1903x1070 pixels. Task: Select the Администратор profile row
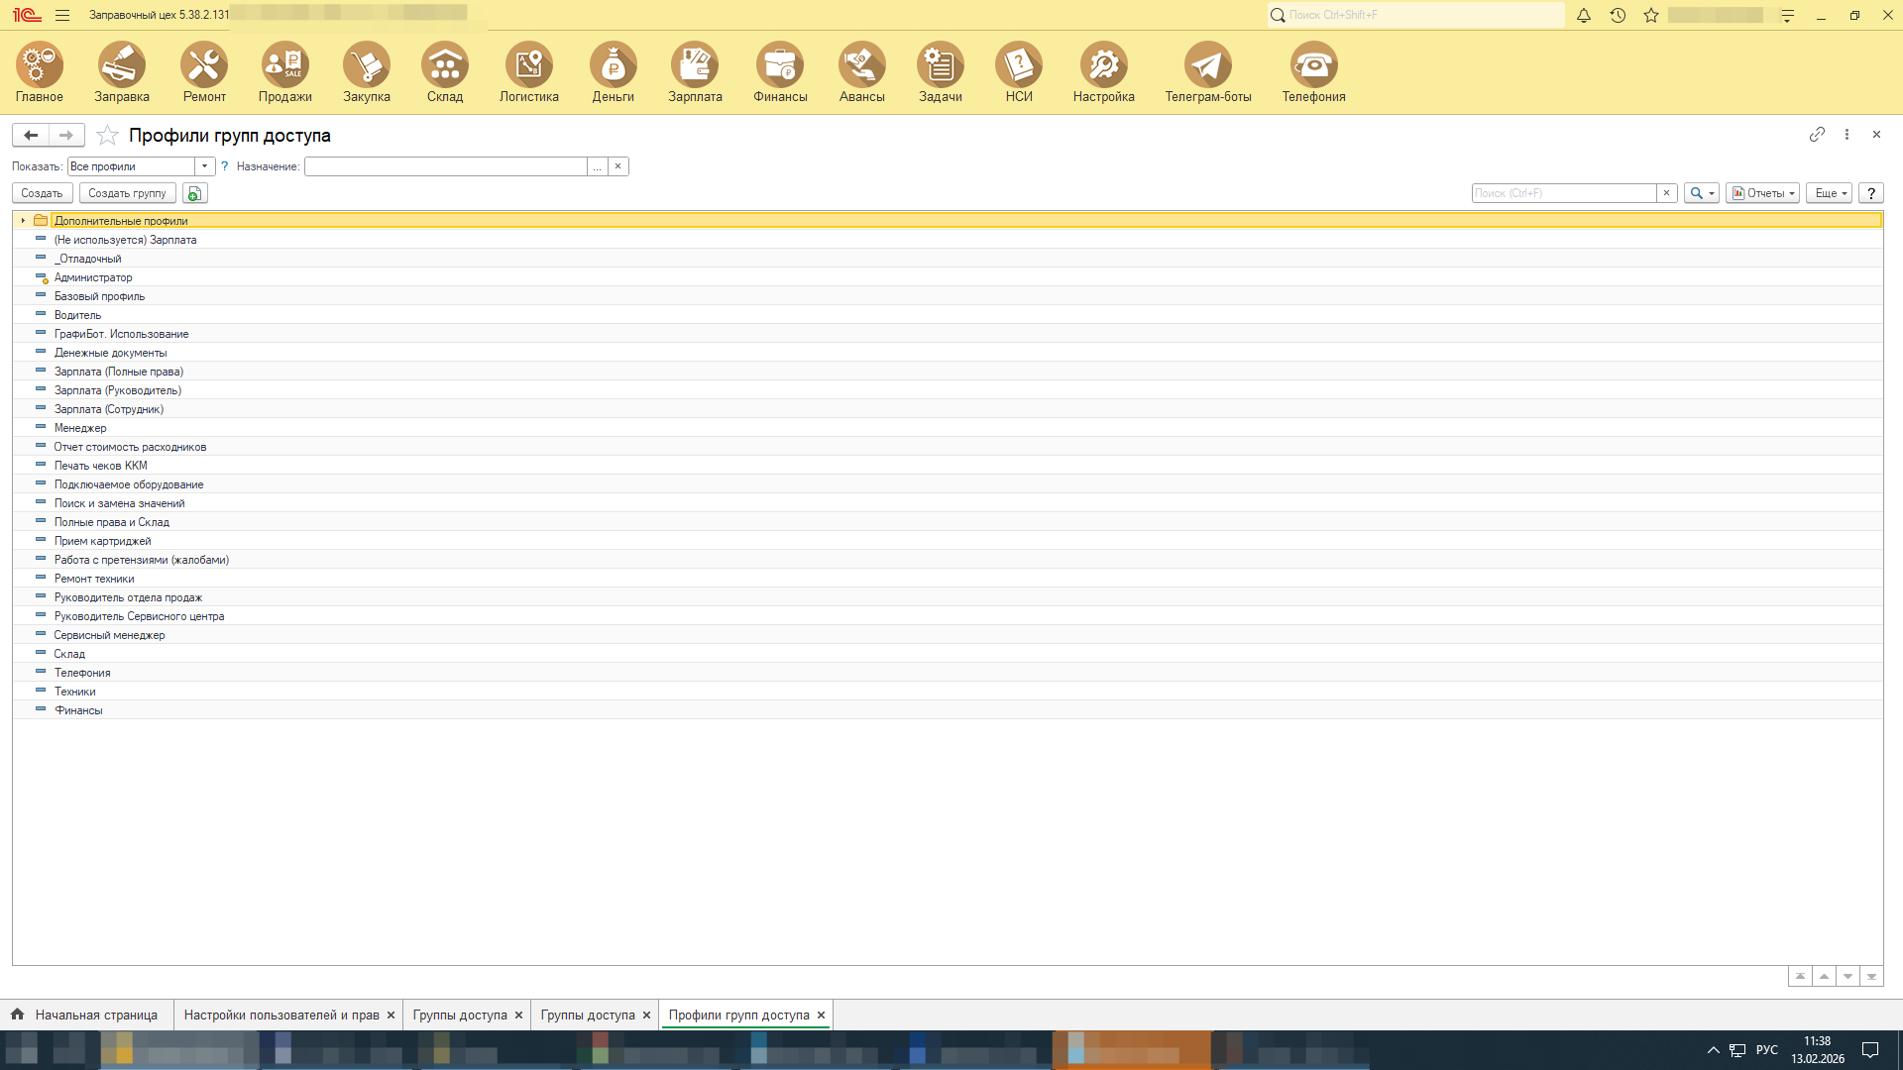point(93,277)
